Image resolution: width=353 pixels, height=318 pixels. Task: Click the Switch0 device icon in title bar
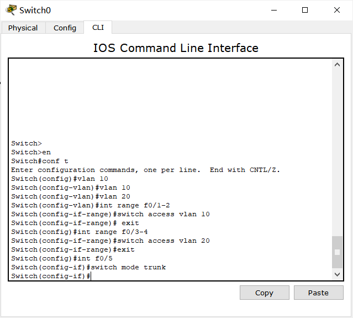point(10,10)
